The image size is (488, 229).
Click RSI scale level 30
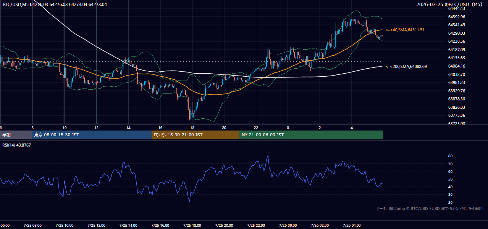450,195
